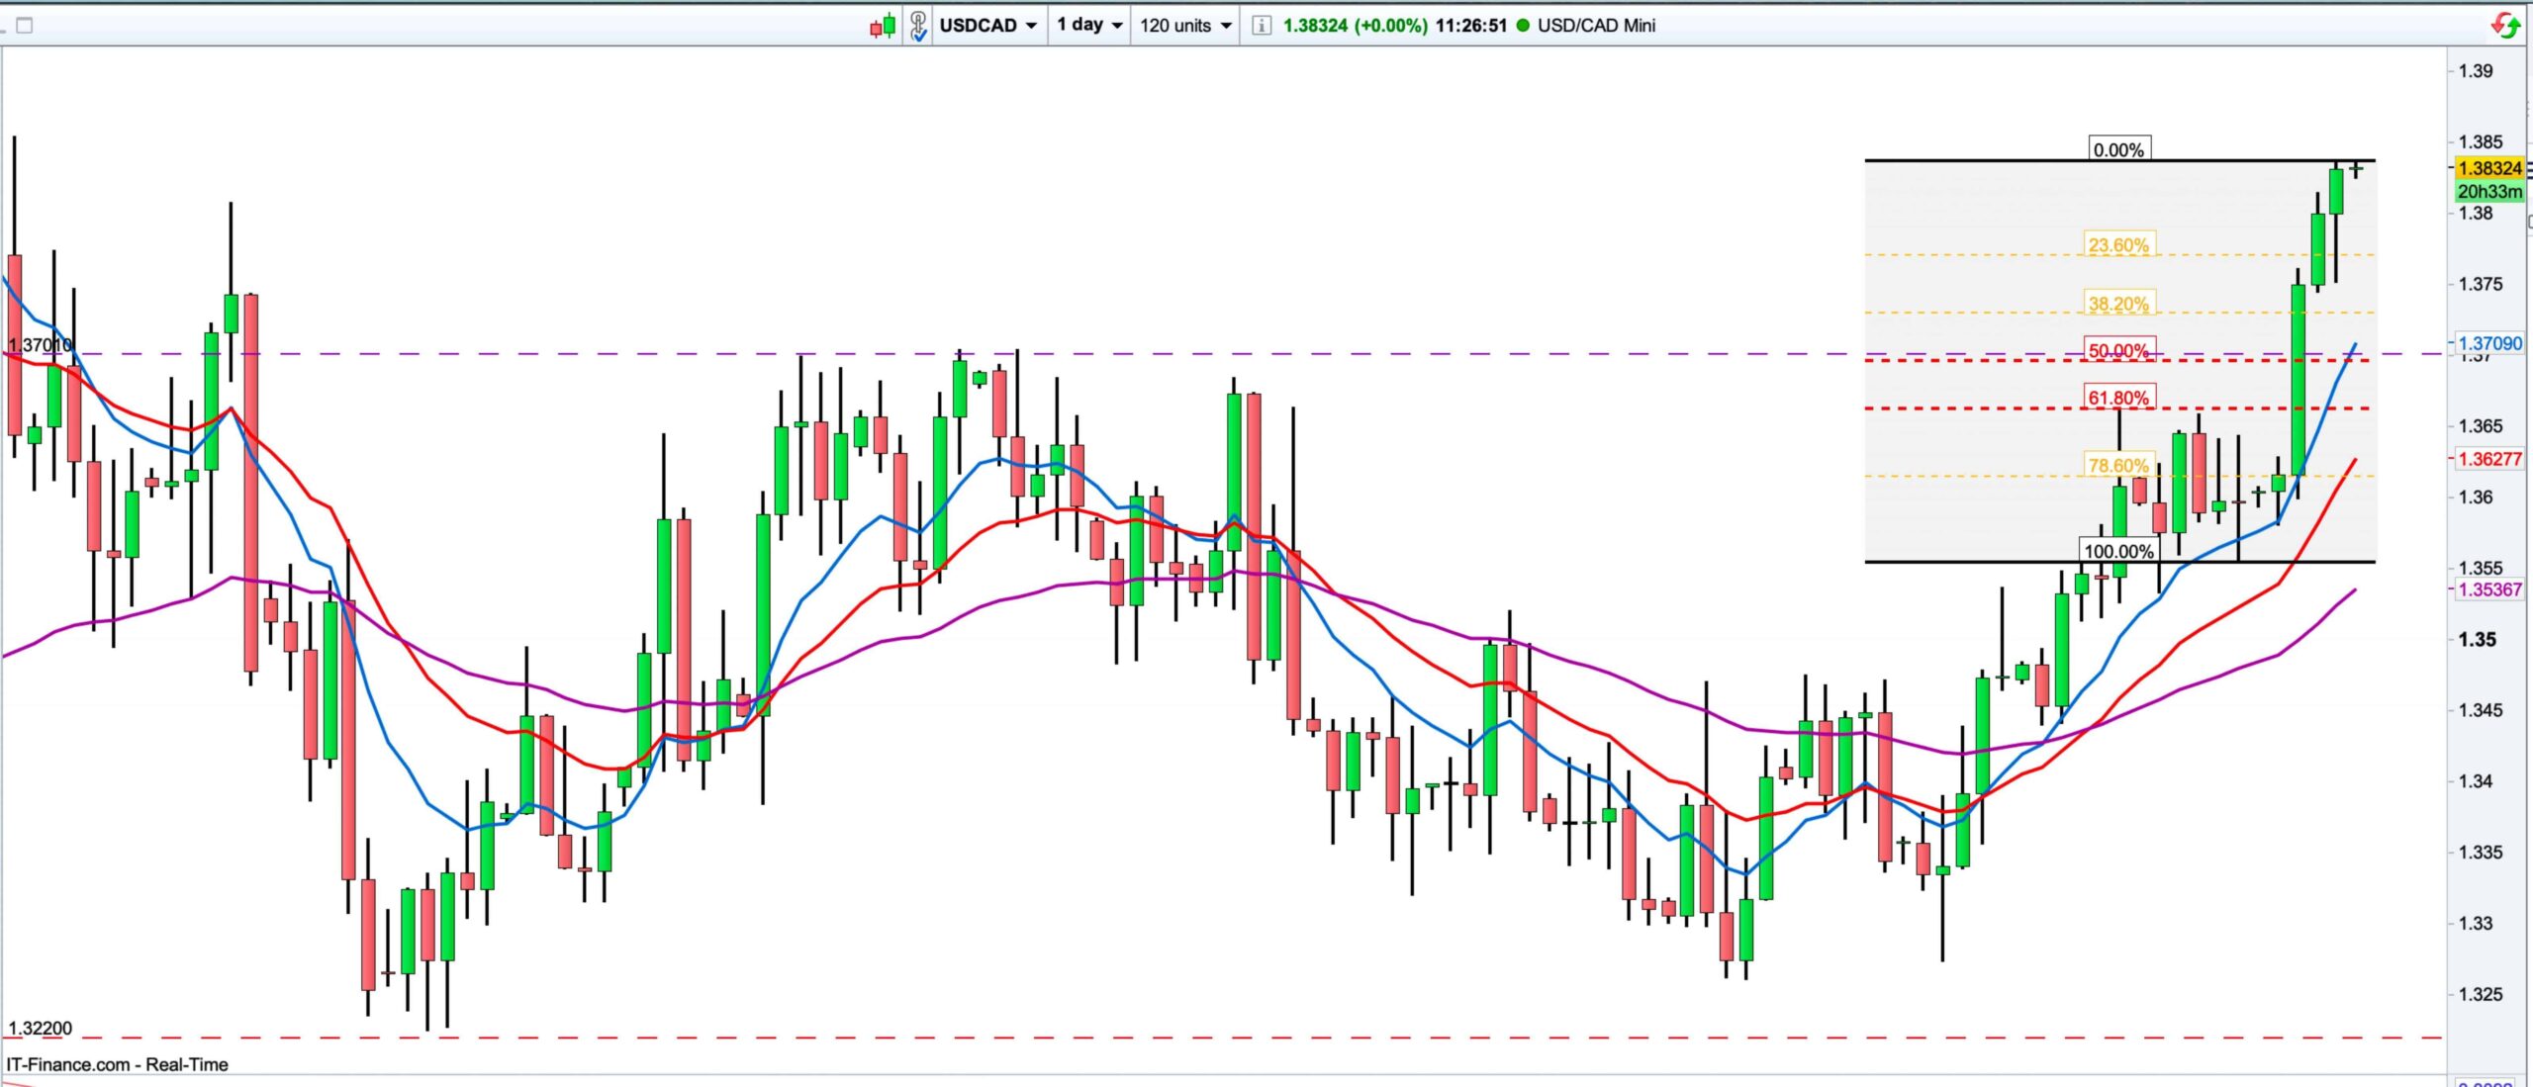The image size is (2533, 1087).
Task: Click the red-green refresh arrows icon
Action: [2505, 26]
